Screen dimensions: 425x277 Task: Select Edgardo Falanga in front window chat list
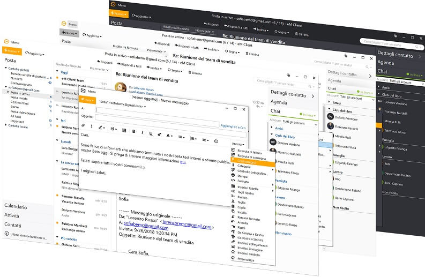(x=288, y=189)
